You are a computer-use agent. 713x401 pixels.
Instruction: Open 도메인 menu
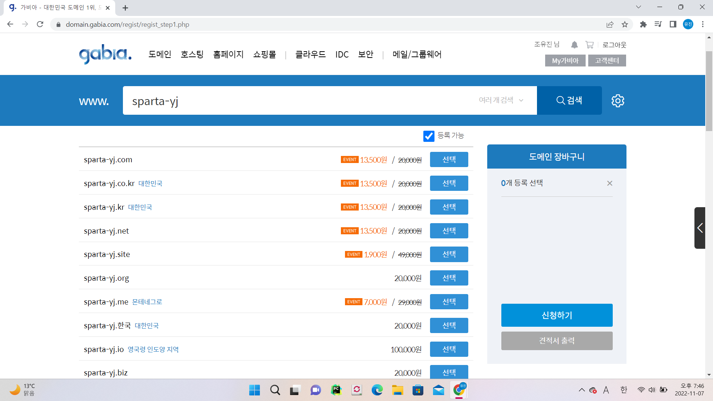coord(160,55)
